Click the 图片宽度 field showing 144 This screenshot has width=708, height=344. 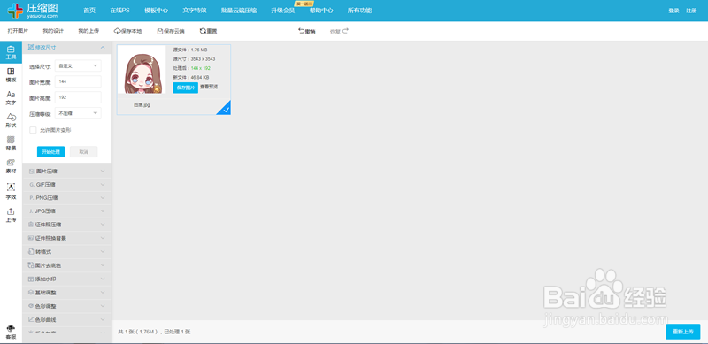tap(78, 81)
